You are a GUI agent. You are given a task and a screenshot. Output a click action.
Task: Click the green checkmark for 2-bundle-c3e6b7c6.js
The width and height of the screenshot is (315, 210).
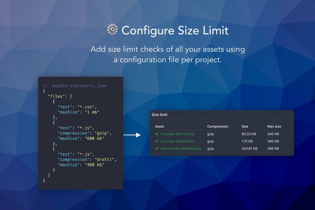click(x=157, y=141)
